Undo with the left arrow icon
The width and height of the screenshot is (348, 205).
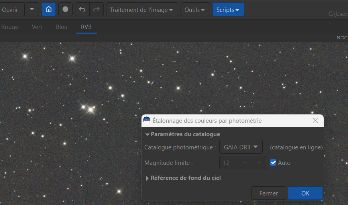tap(82, 10)
